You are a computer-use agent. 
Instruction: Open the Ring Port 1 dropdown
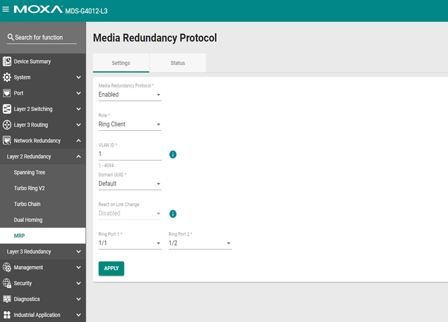coord(130,243)
